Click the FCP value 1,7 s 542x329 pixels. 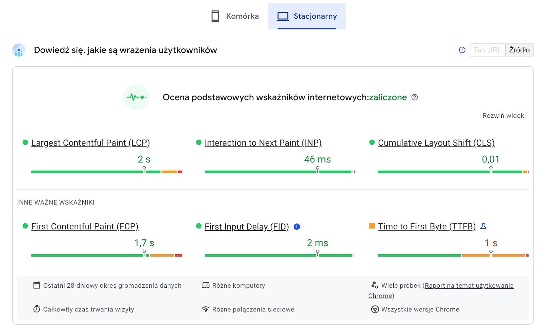click(x=144, y=243)
